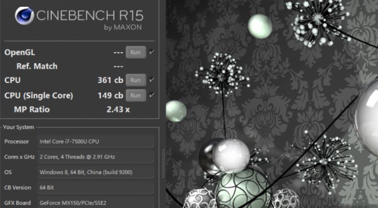
Task: Click the by MAXON text
Action: pos(123,27)
